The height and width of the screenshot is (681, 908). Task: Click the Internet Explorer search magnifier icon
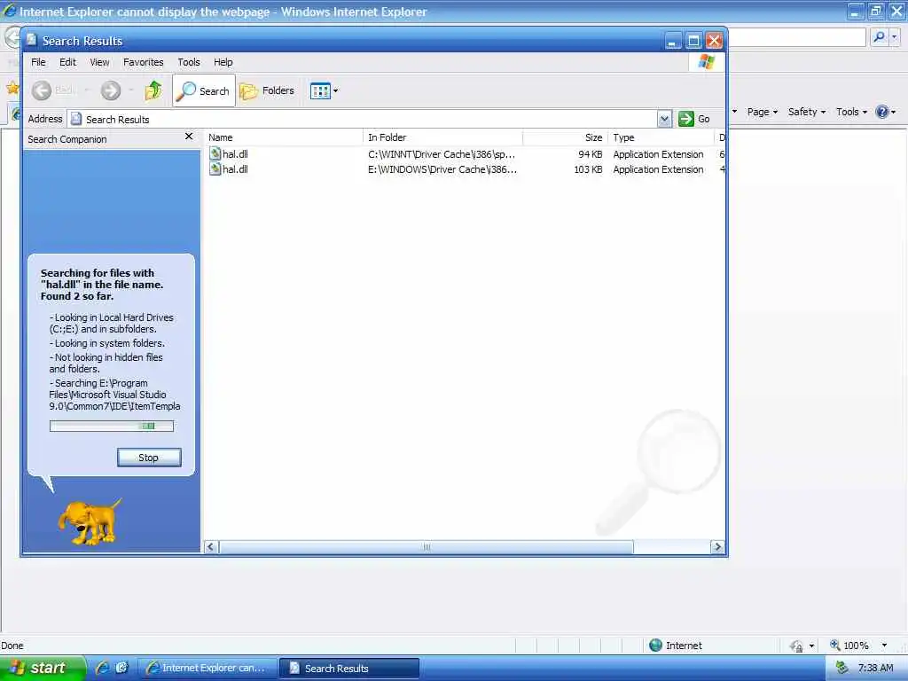point(879,37)
